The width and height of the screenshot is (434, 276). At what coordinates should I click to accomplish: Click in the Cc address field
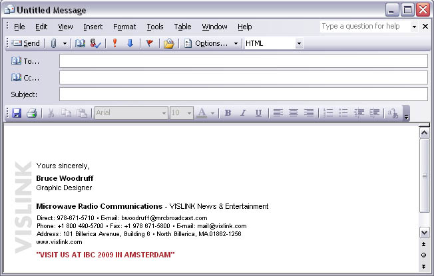point(244,77)
